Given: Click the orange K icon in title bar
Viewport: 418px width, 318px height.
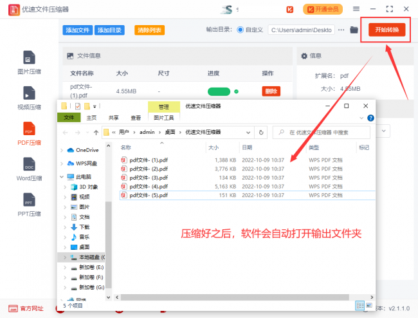Looking at the screenshot, I should tap(290, 10).
